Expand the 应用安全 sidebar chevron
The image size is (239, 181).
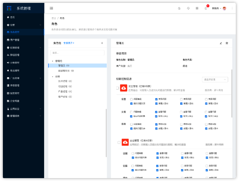pos(40,109)
